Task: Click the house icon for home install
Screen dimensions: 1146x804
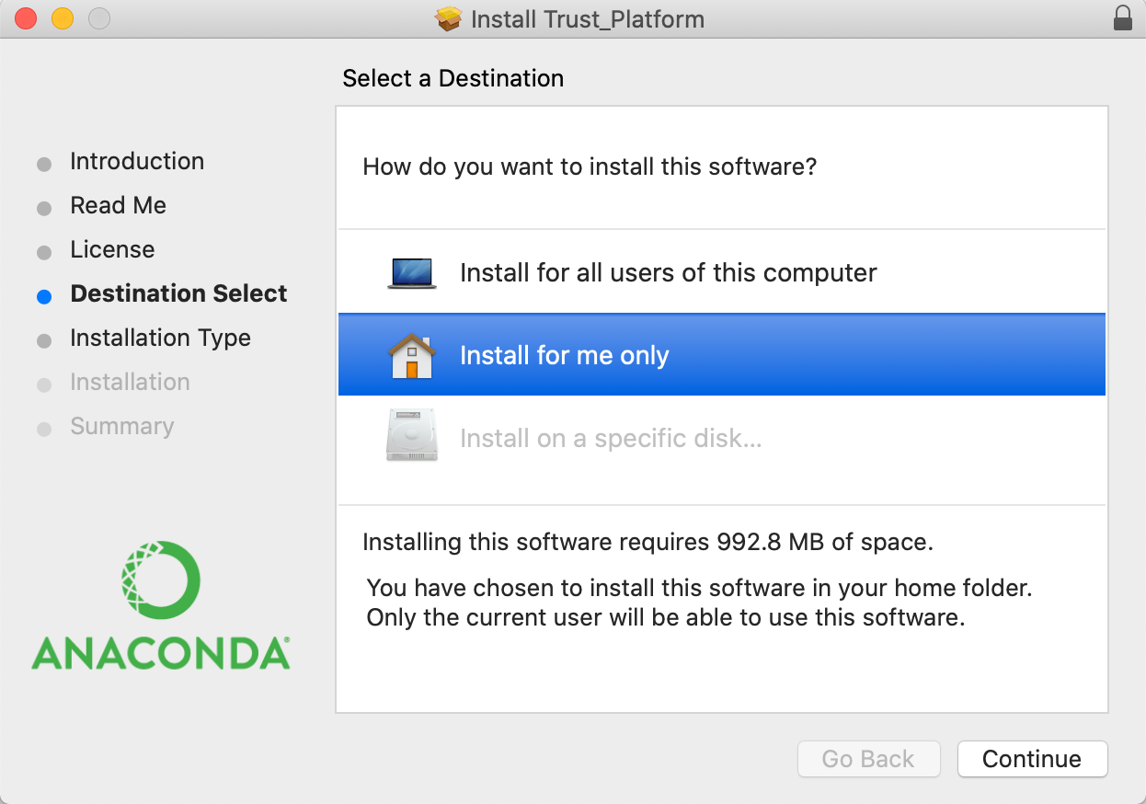Action: 411,356
